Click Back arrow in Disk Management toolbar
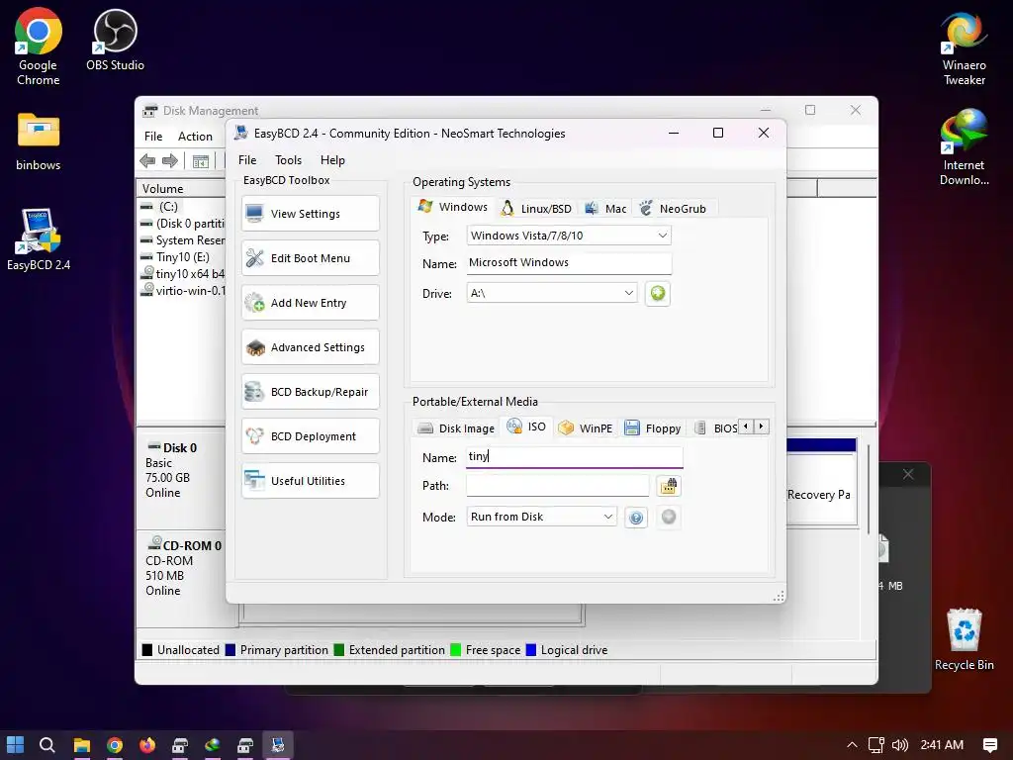 coord(147,161)
